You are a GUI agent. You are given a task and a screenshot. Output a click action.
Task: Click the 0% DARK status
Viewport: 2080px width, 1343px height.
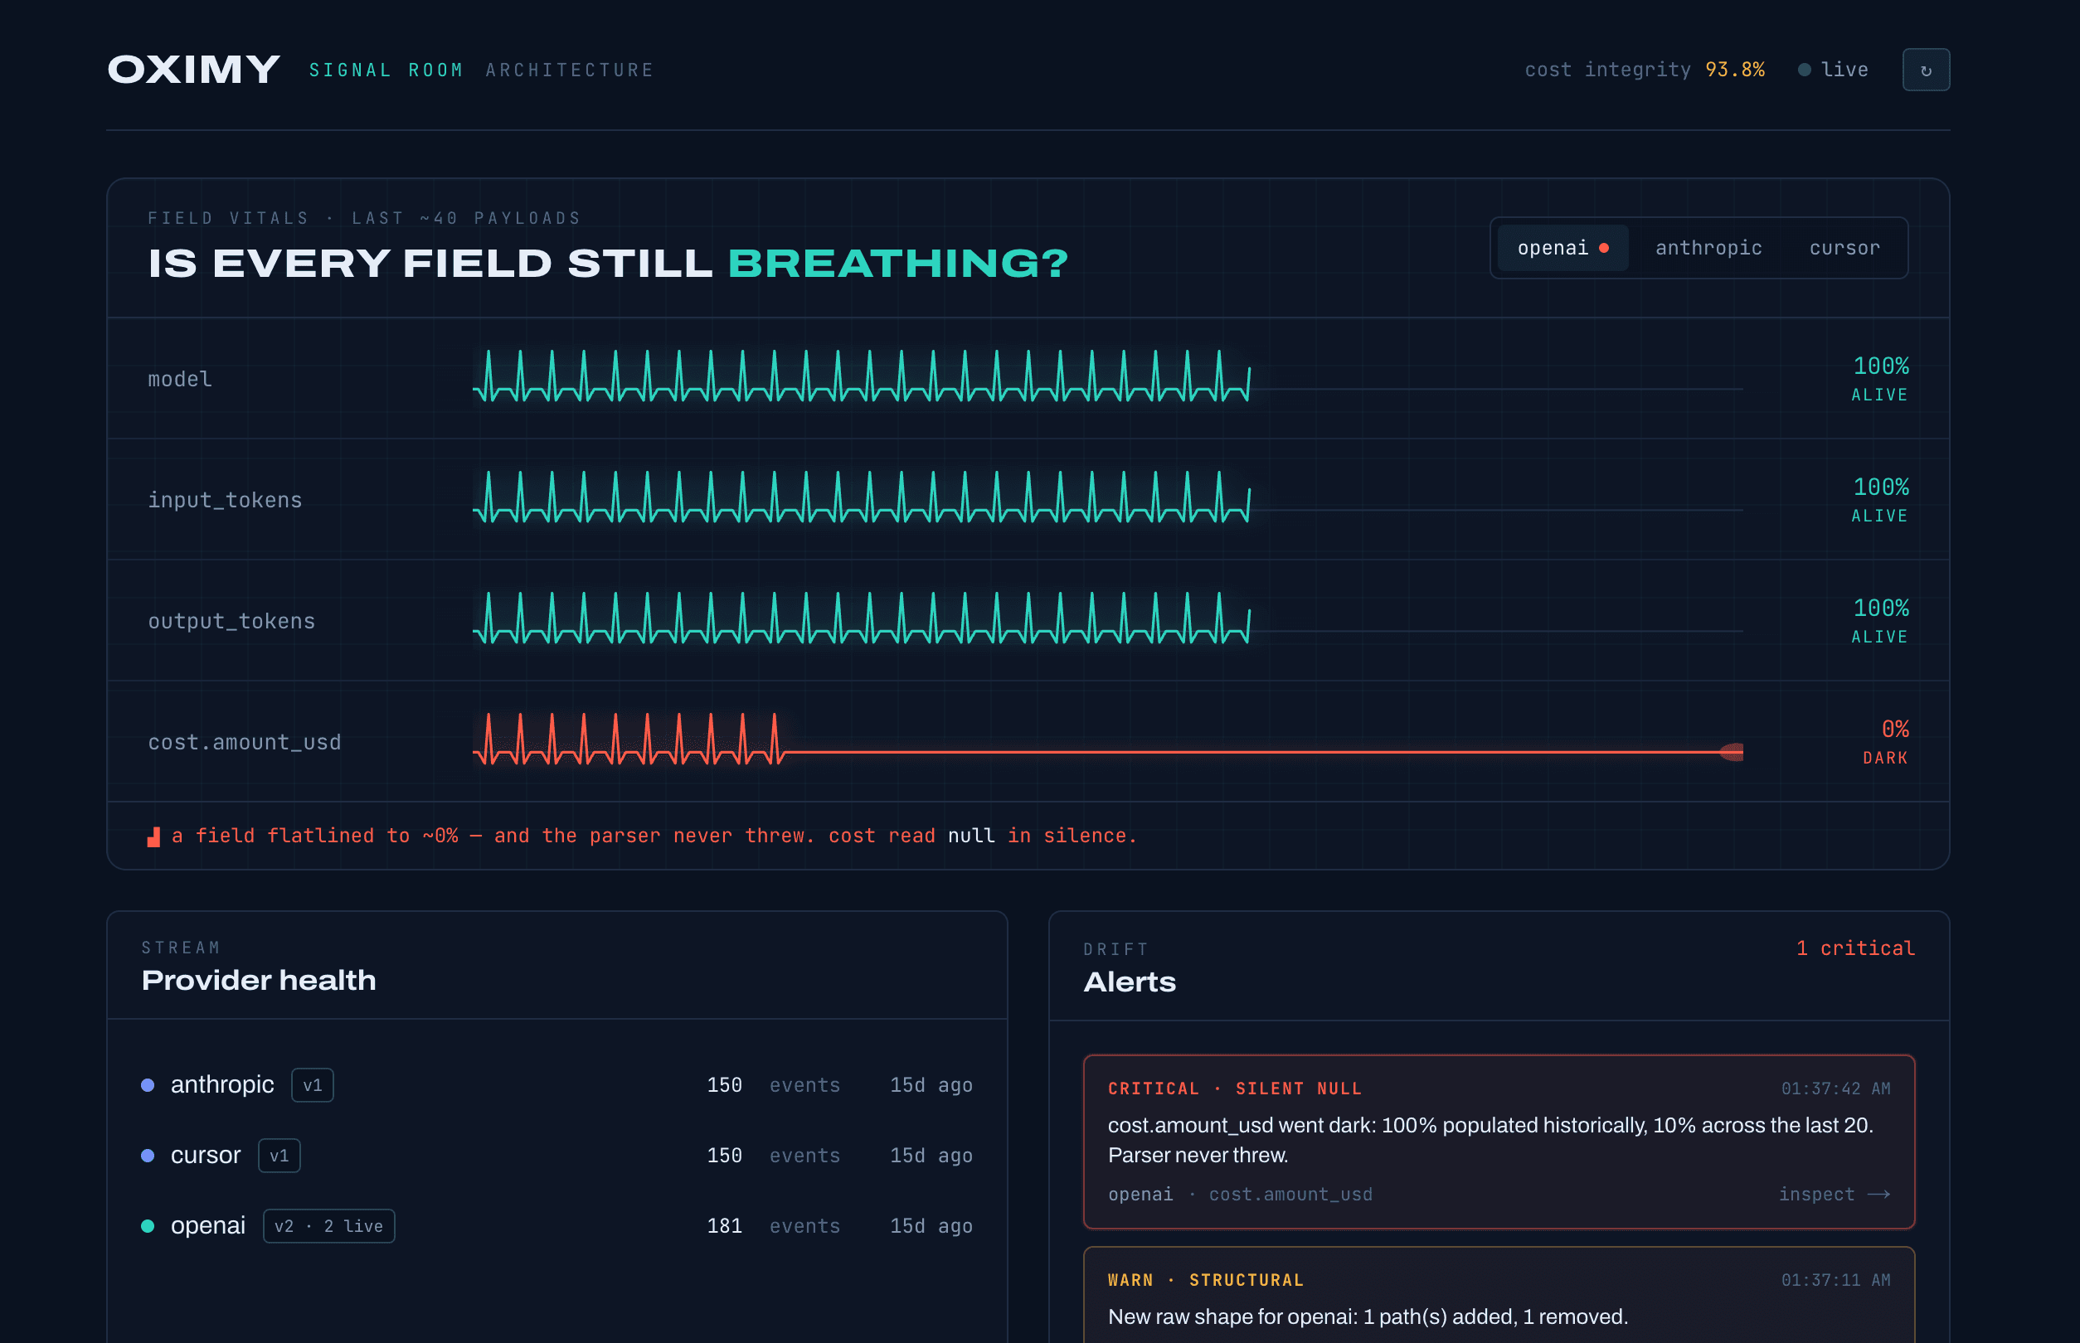pyautogui.click(x=1884, y=741)
